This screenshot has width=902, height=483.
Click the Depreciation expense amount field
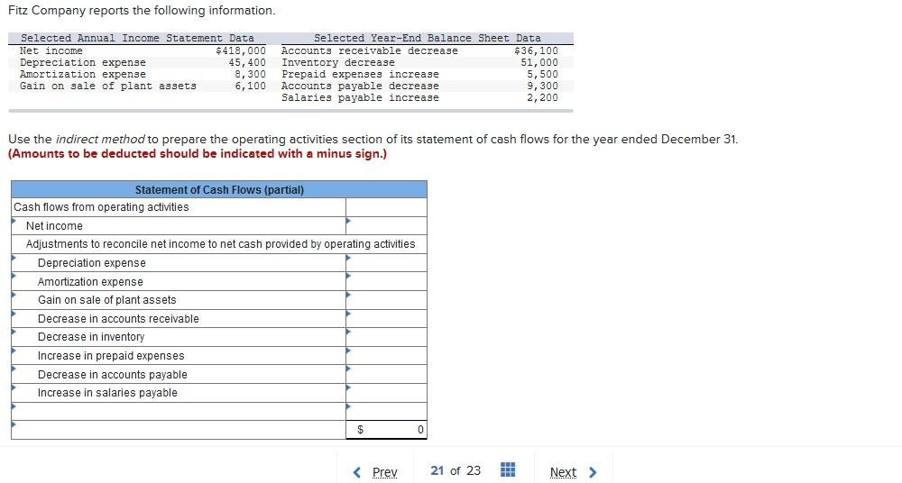pos(387,263)
